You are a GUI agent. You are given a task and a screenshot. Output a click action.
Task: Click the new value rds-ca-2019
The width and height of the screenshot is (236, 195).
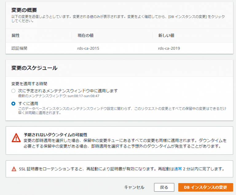(169, 48)
